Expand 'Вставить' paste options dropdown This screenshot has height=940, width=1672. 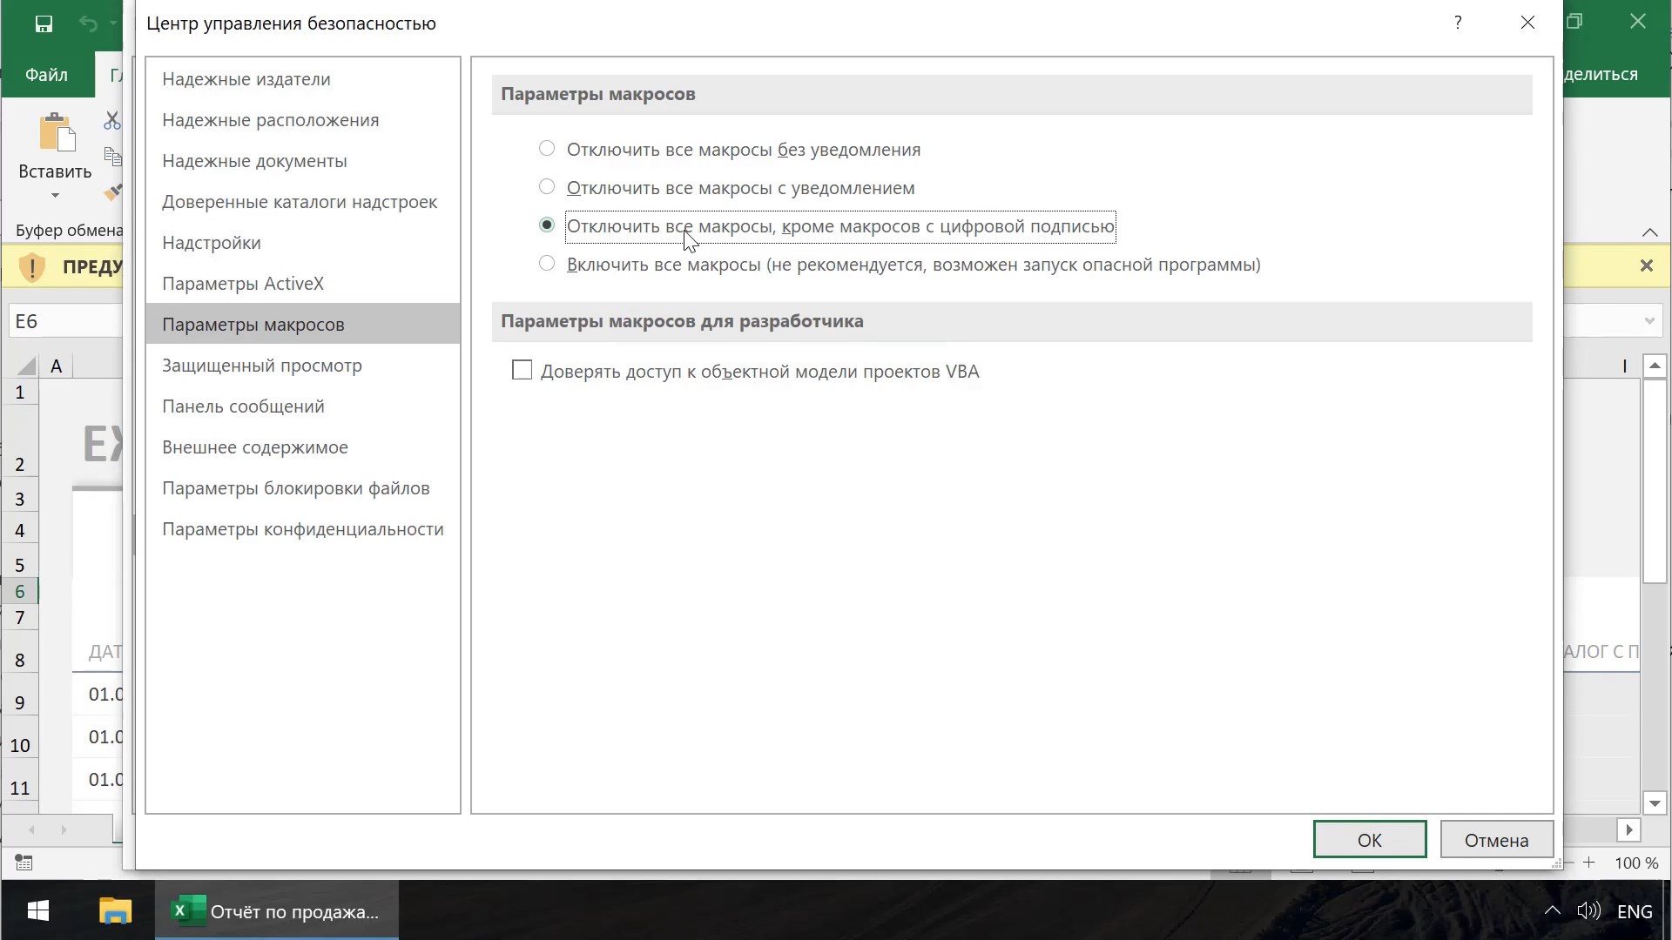click(55, 195)
